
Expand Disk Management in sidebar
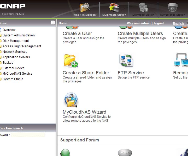coord(16,41)
